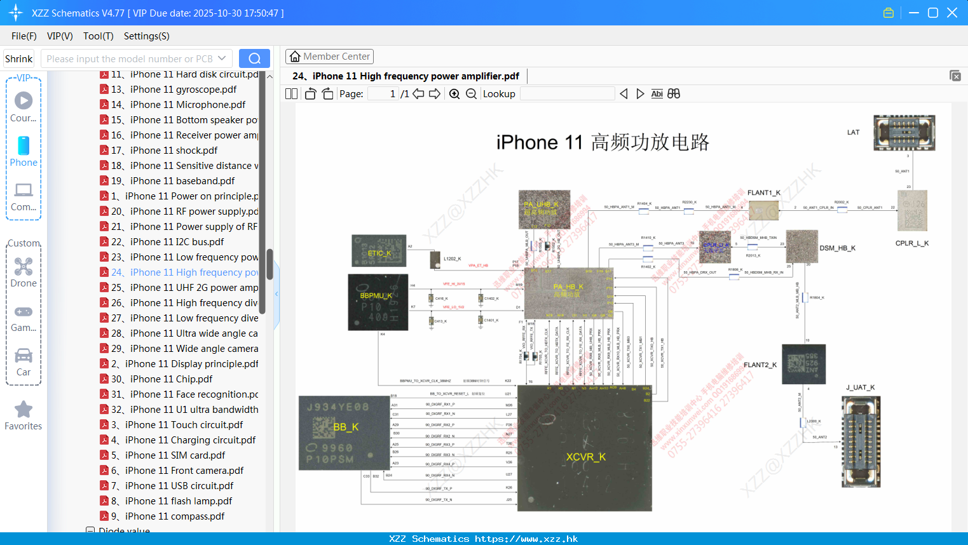The image size is (968, 545).
Task: Click the toolbox icon in title bar
Action: click(x=889, y=13)
